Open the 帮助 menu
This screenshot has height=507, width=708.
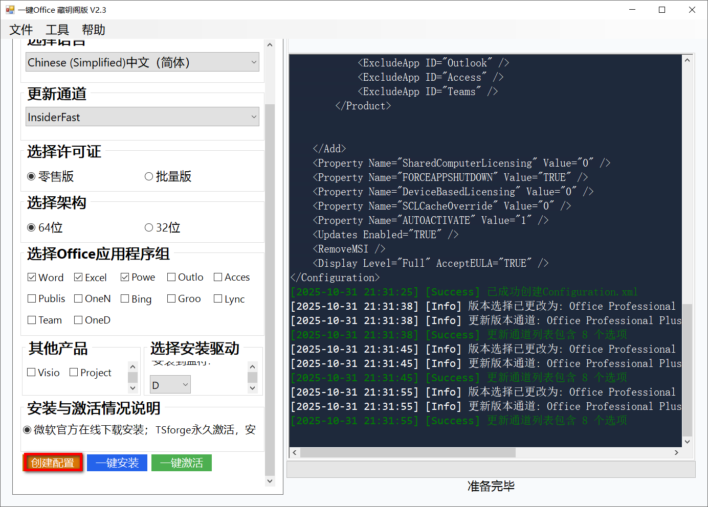pyautogui.click(x=93, y=30)
